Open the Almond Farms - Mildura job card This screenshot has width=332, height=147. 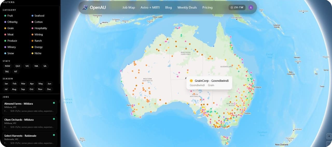(29, 107)
